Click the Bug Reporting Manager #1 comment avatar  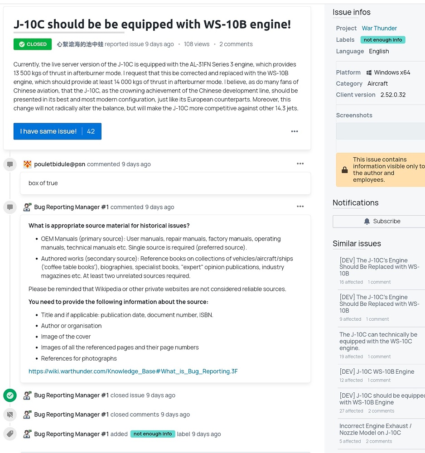pos(27,207)
